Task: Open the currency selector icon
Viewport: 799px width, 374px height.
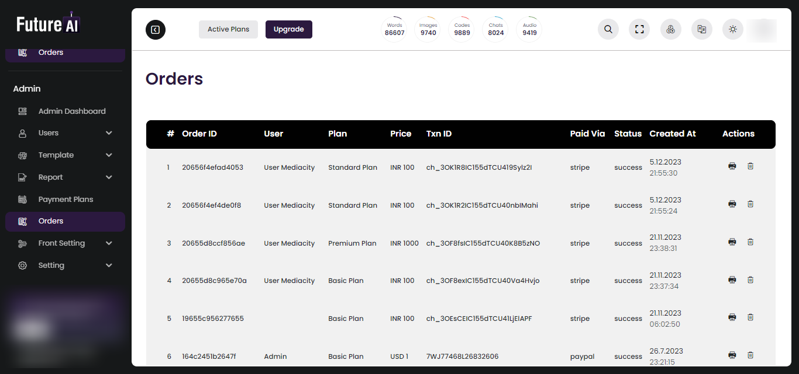Action: point(671,29)
